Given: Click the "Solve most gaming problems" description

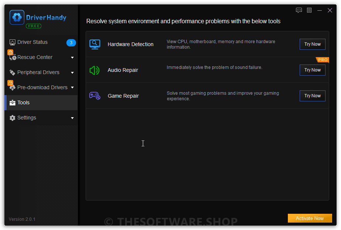Looking at the screenshot, I should [223, 96].
